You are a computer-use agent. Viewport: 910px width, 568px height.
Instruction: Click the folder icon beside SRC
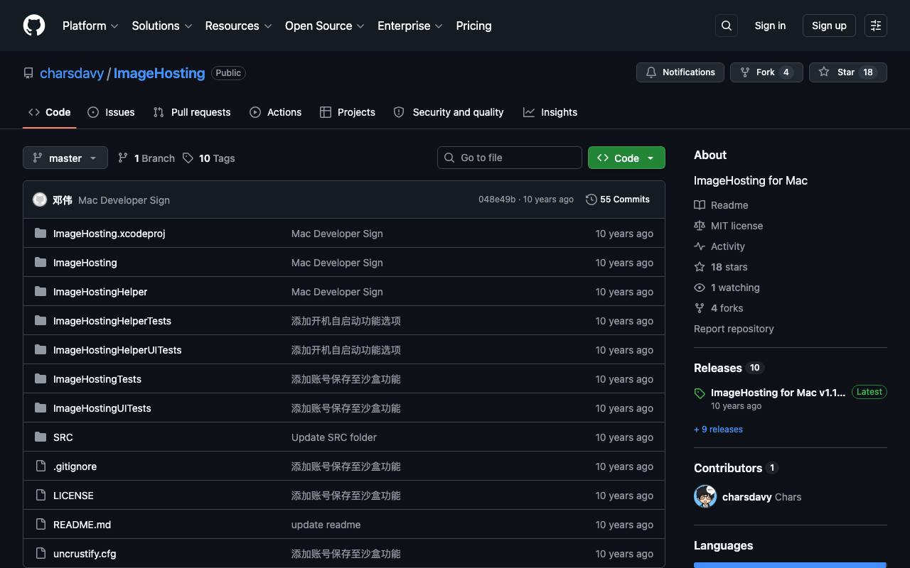click(x=41, y=437)
